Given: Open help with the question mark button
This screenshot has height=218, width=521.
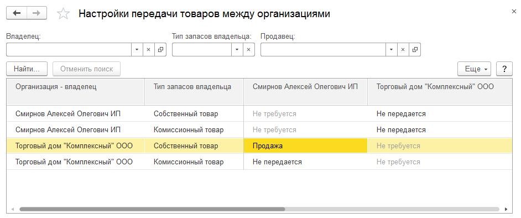Looking at the screenshot, I should 504,69.
